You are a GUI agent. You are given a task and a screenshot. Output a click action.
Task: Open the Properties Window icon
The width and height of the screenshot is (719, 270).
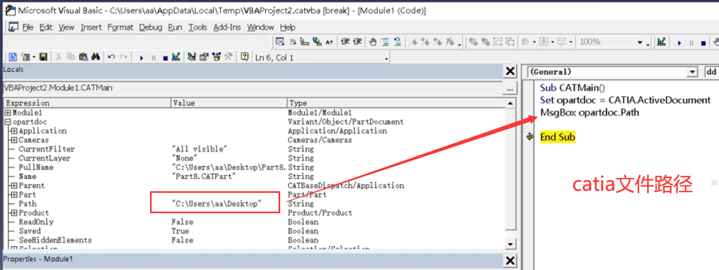click(x=204, y=57)
